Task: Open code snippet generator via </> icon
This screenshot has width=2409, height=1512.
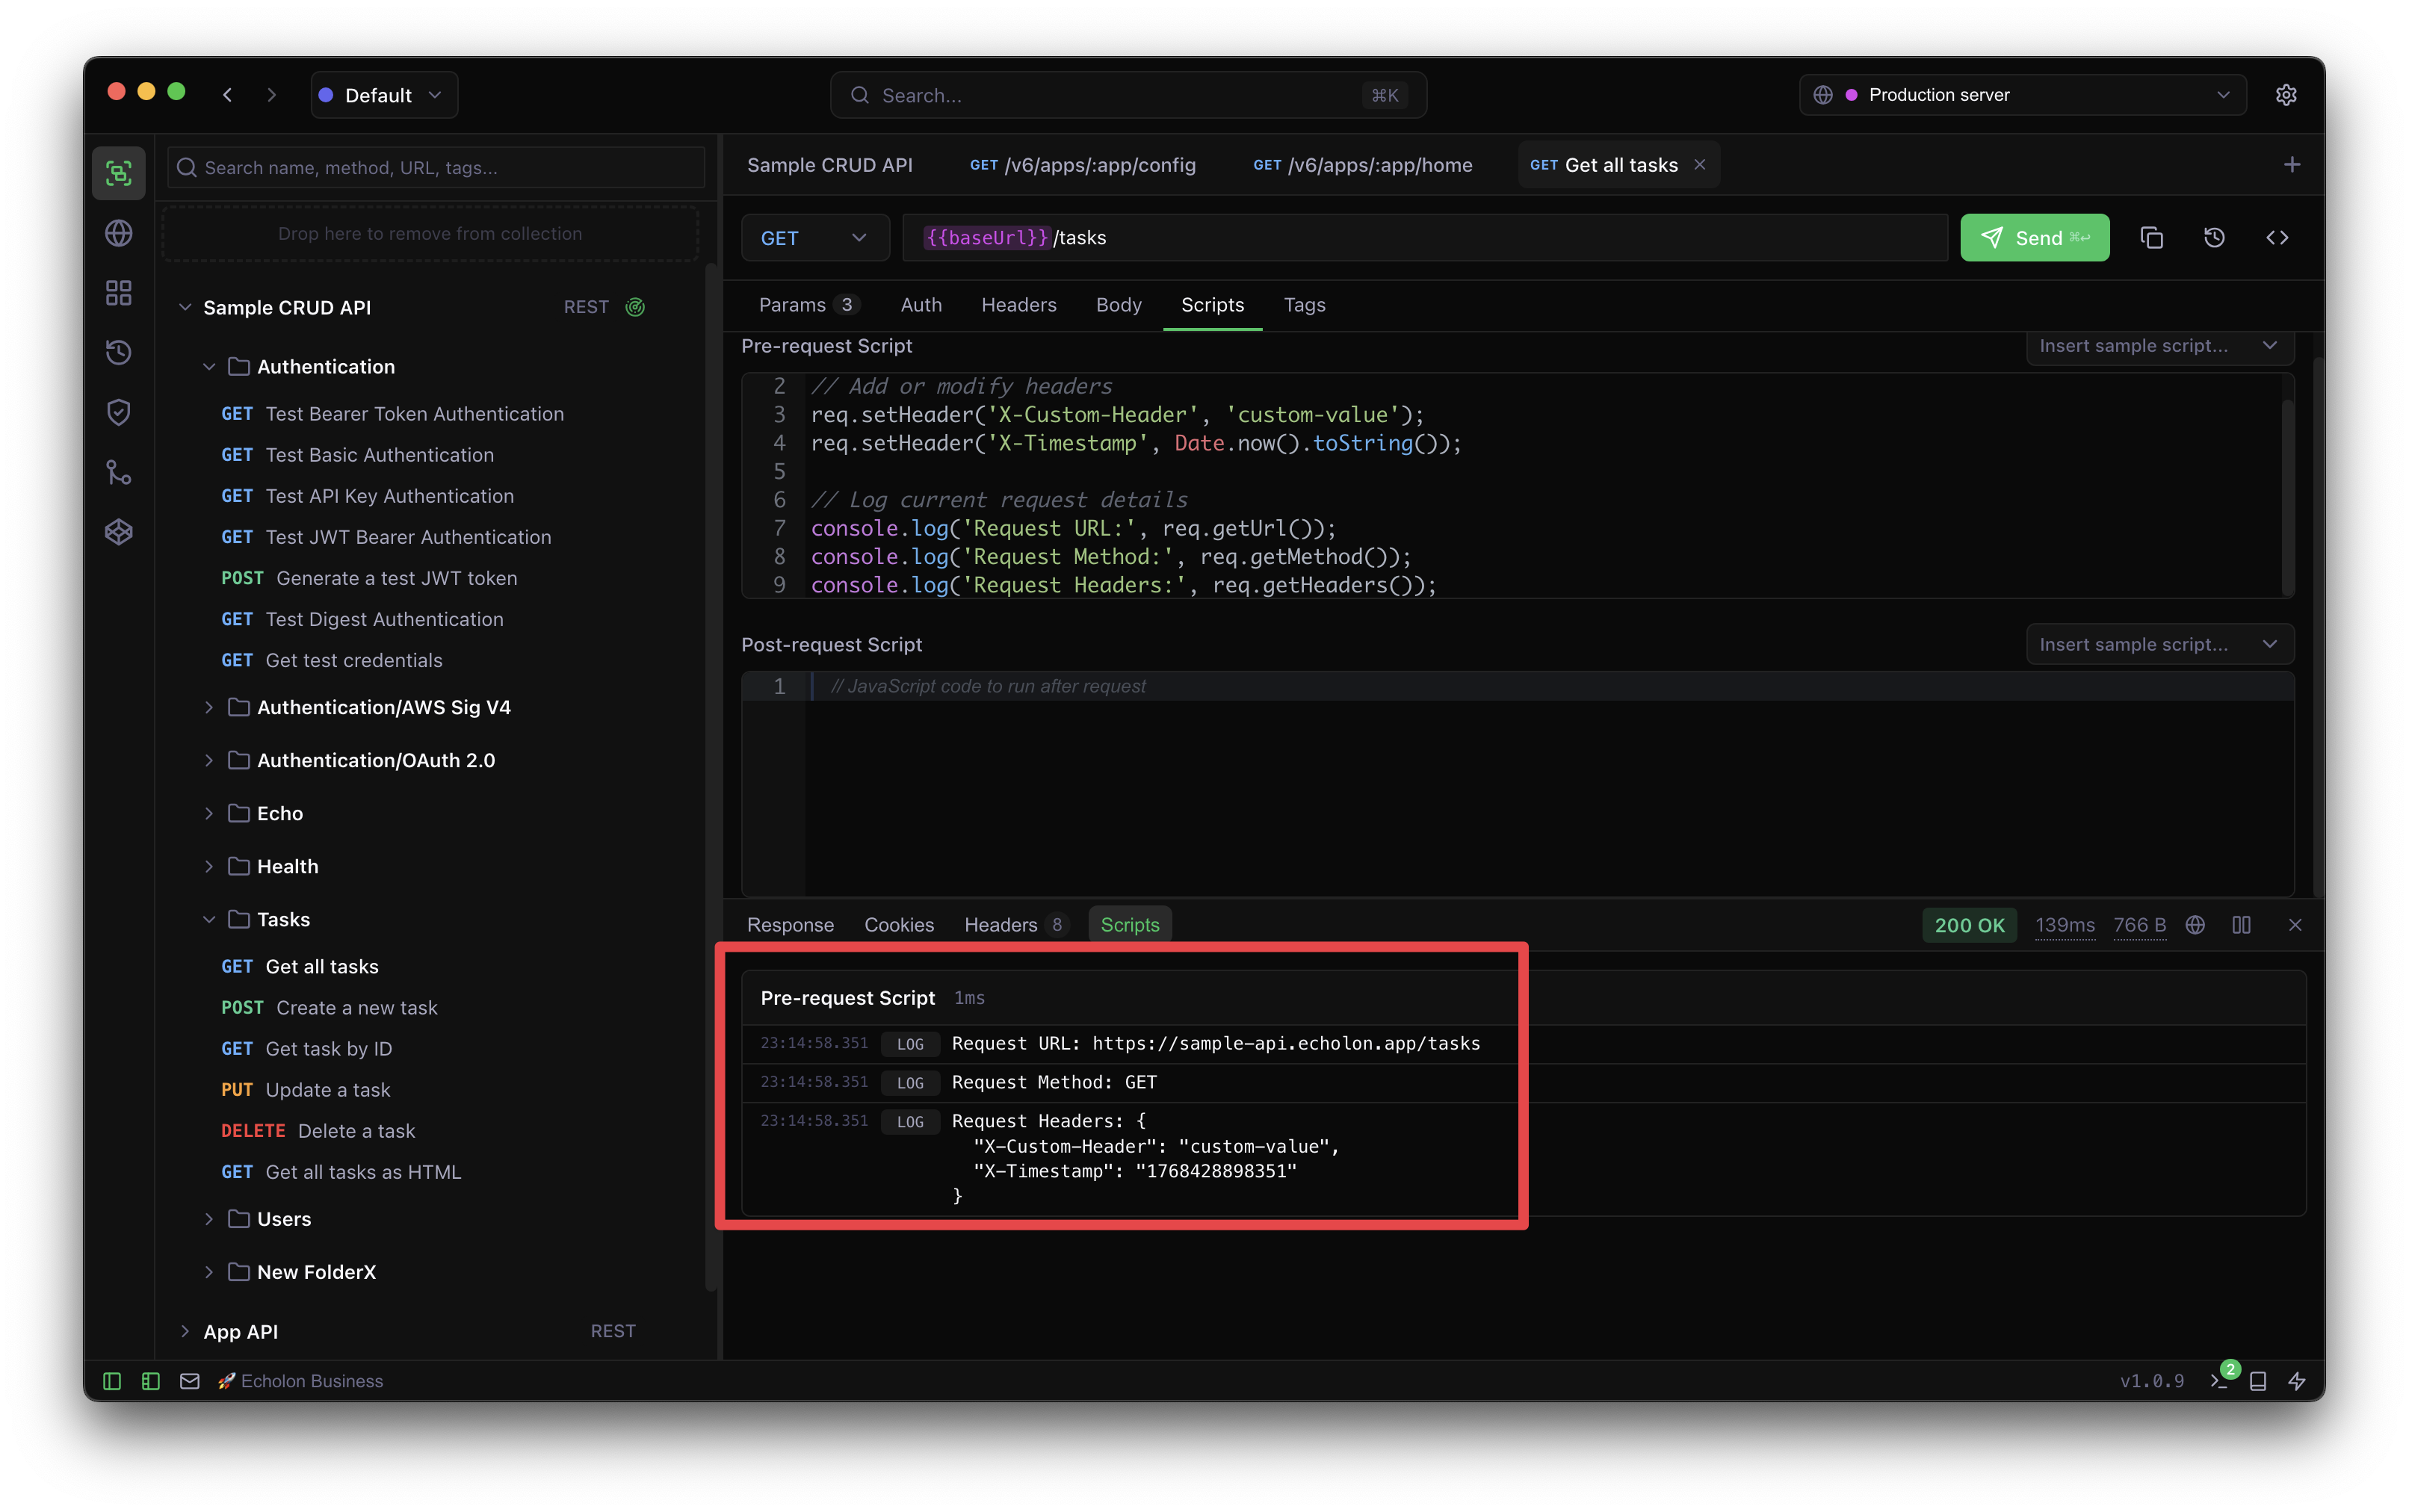Action: (x=2278, y=237)
